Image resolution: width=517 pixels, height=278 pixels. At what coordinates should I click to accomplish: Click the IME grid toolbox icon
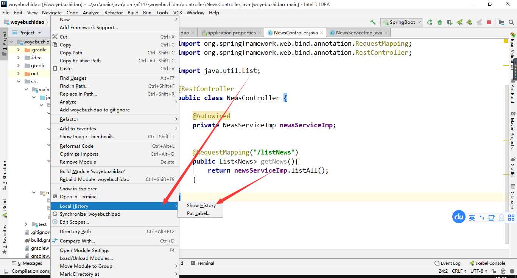pos(511,218)
